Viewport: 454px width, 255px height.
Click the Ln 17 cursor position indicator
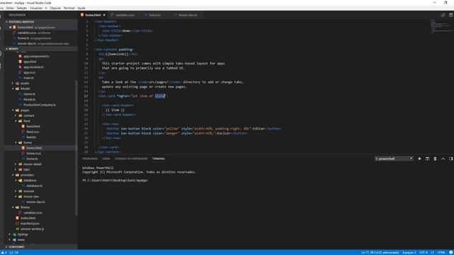pyautogui.click(x=380, y=252)
